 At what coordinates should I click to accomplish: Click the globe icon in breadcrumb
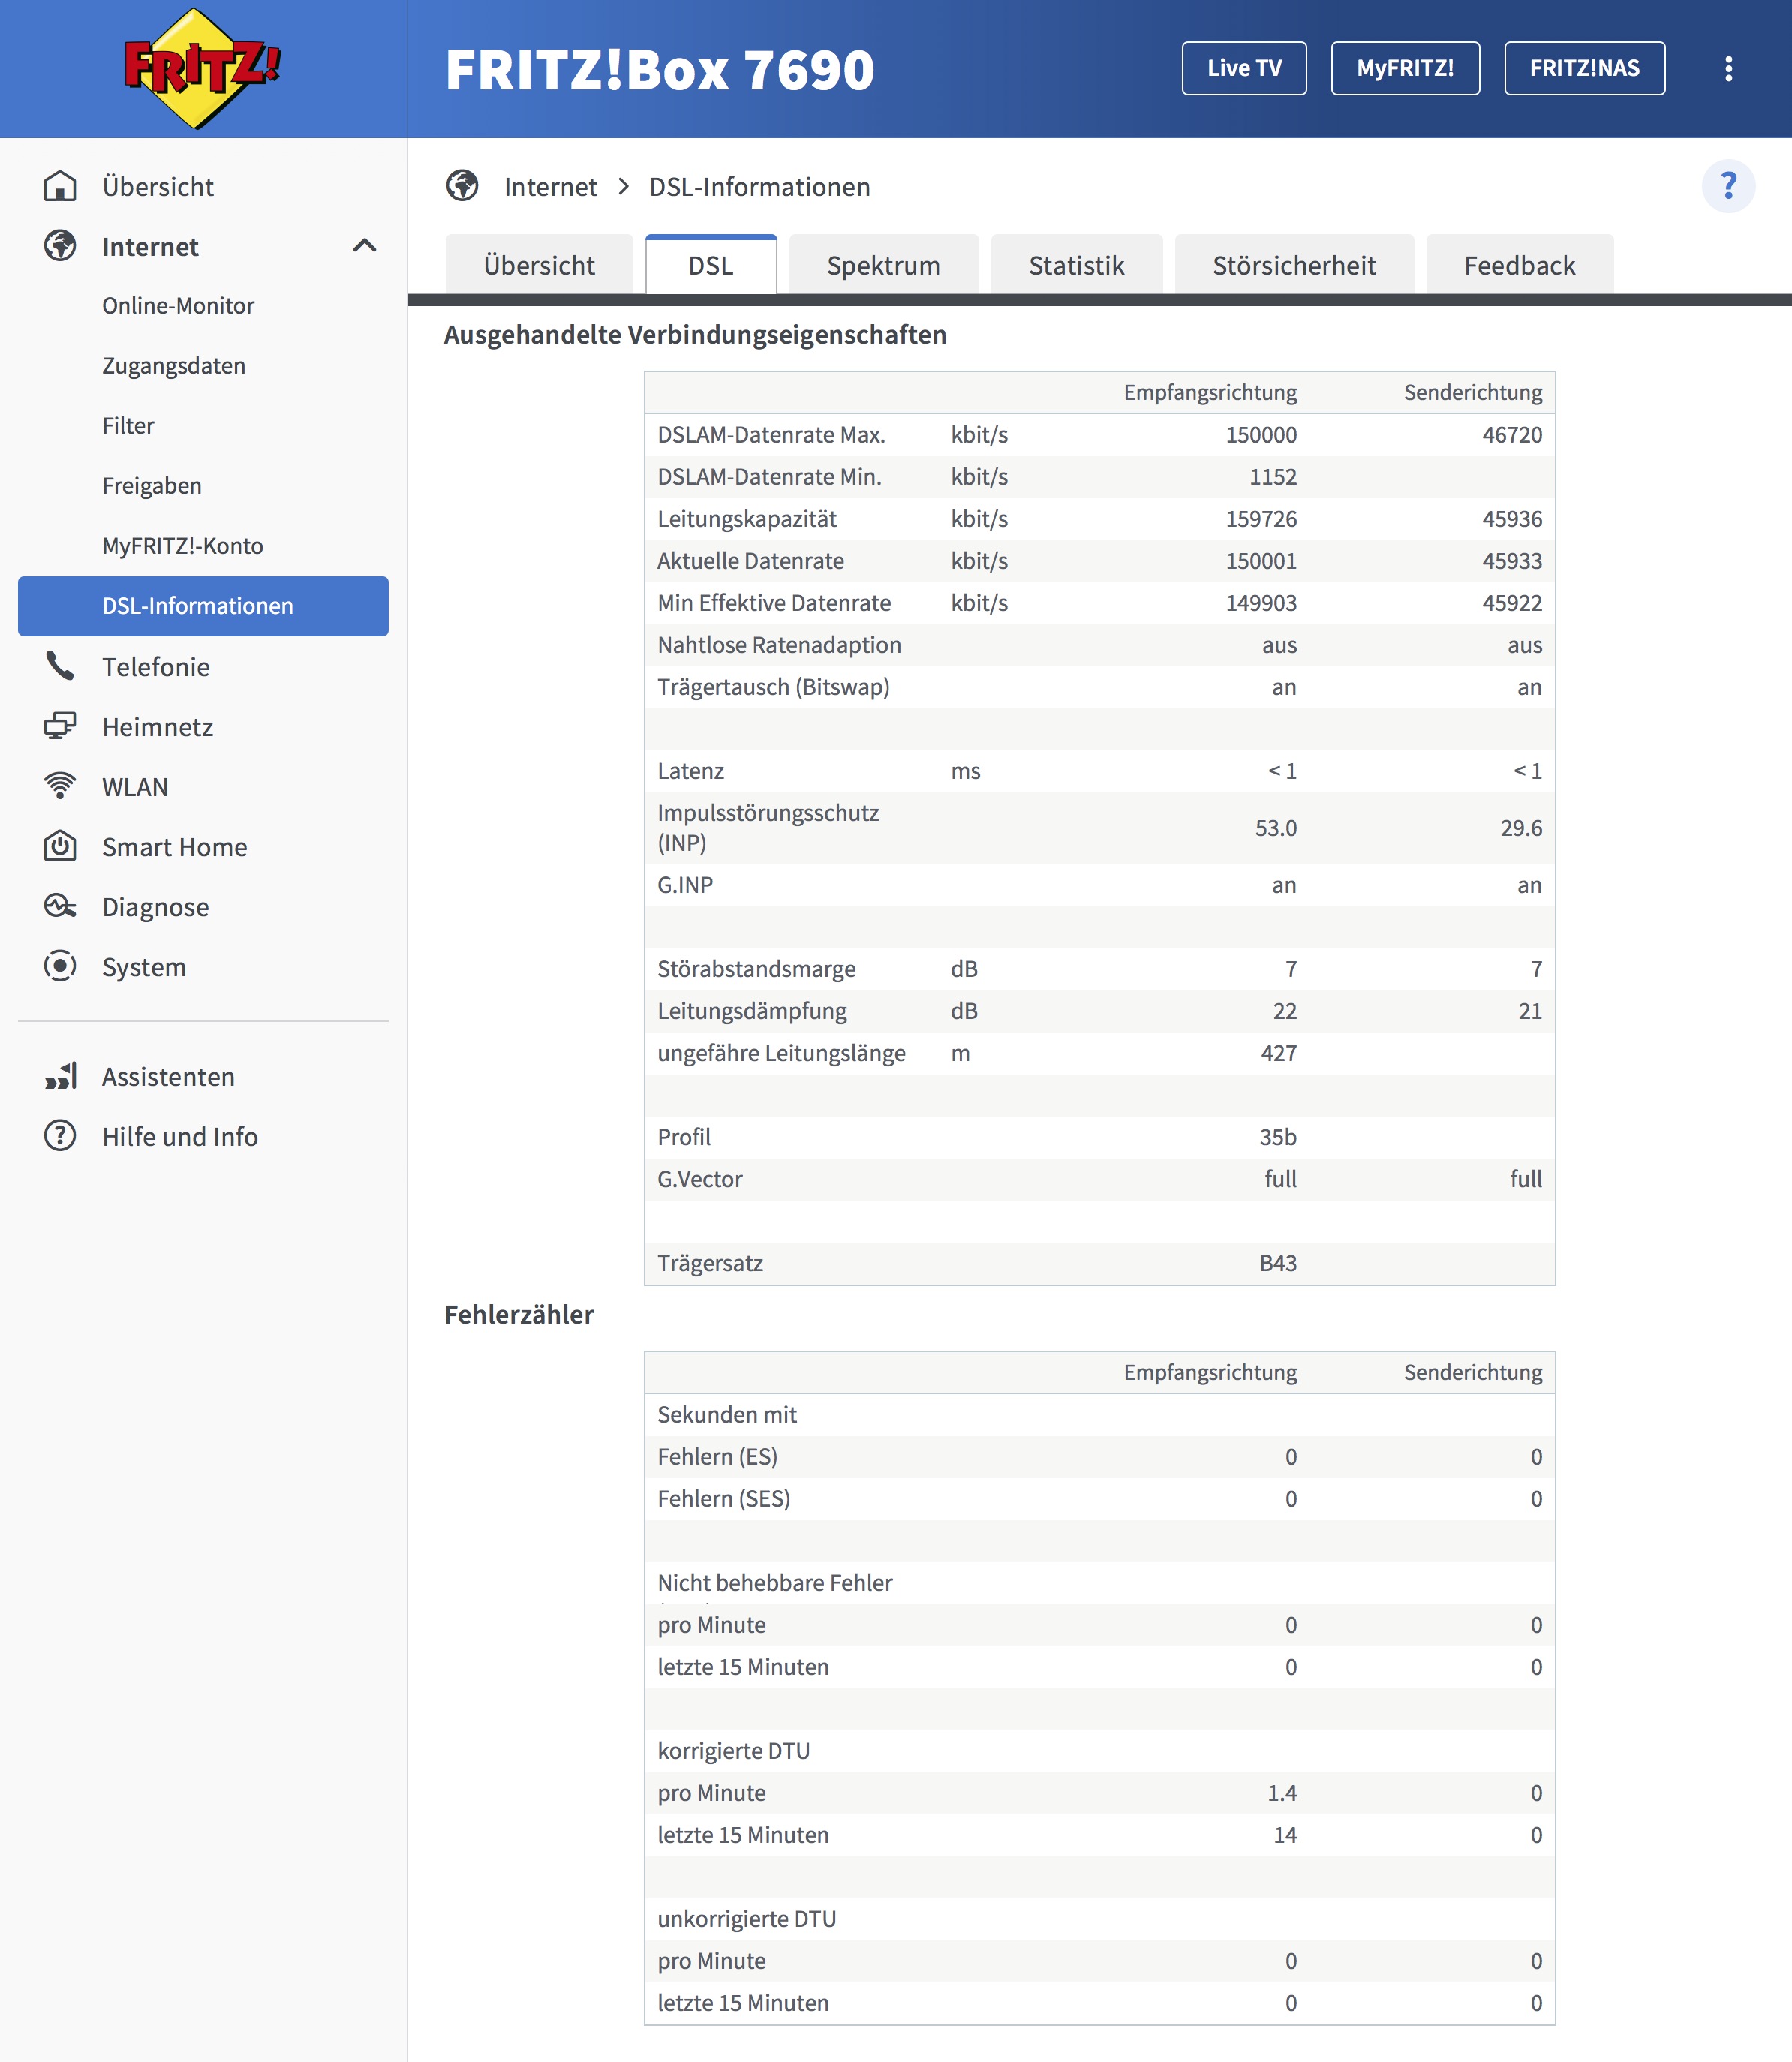point(462,186)
